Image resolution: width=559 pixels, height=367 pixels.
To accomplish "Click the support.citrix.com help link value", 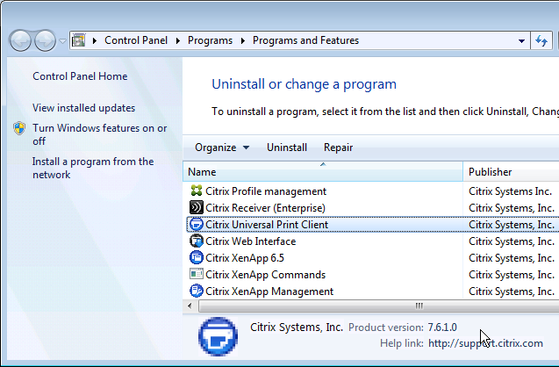I will click(485, 343).
